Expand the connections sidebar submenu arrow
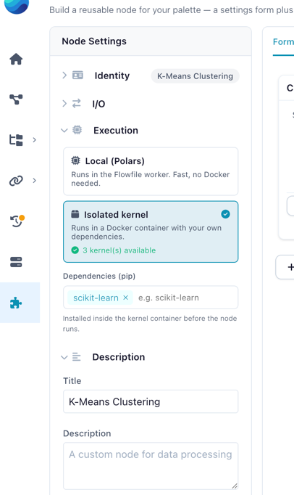Screen dimensions: 294x495 point(34,181)
